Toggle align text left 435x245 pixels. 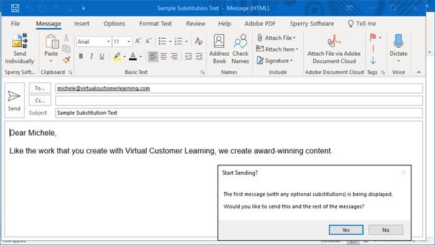click(152, 56)
